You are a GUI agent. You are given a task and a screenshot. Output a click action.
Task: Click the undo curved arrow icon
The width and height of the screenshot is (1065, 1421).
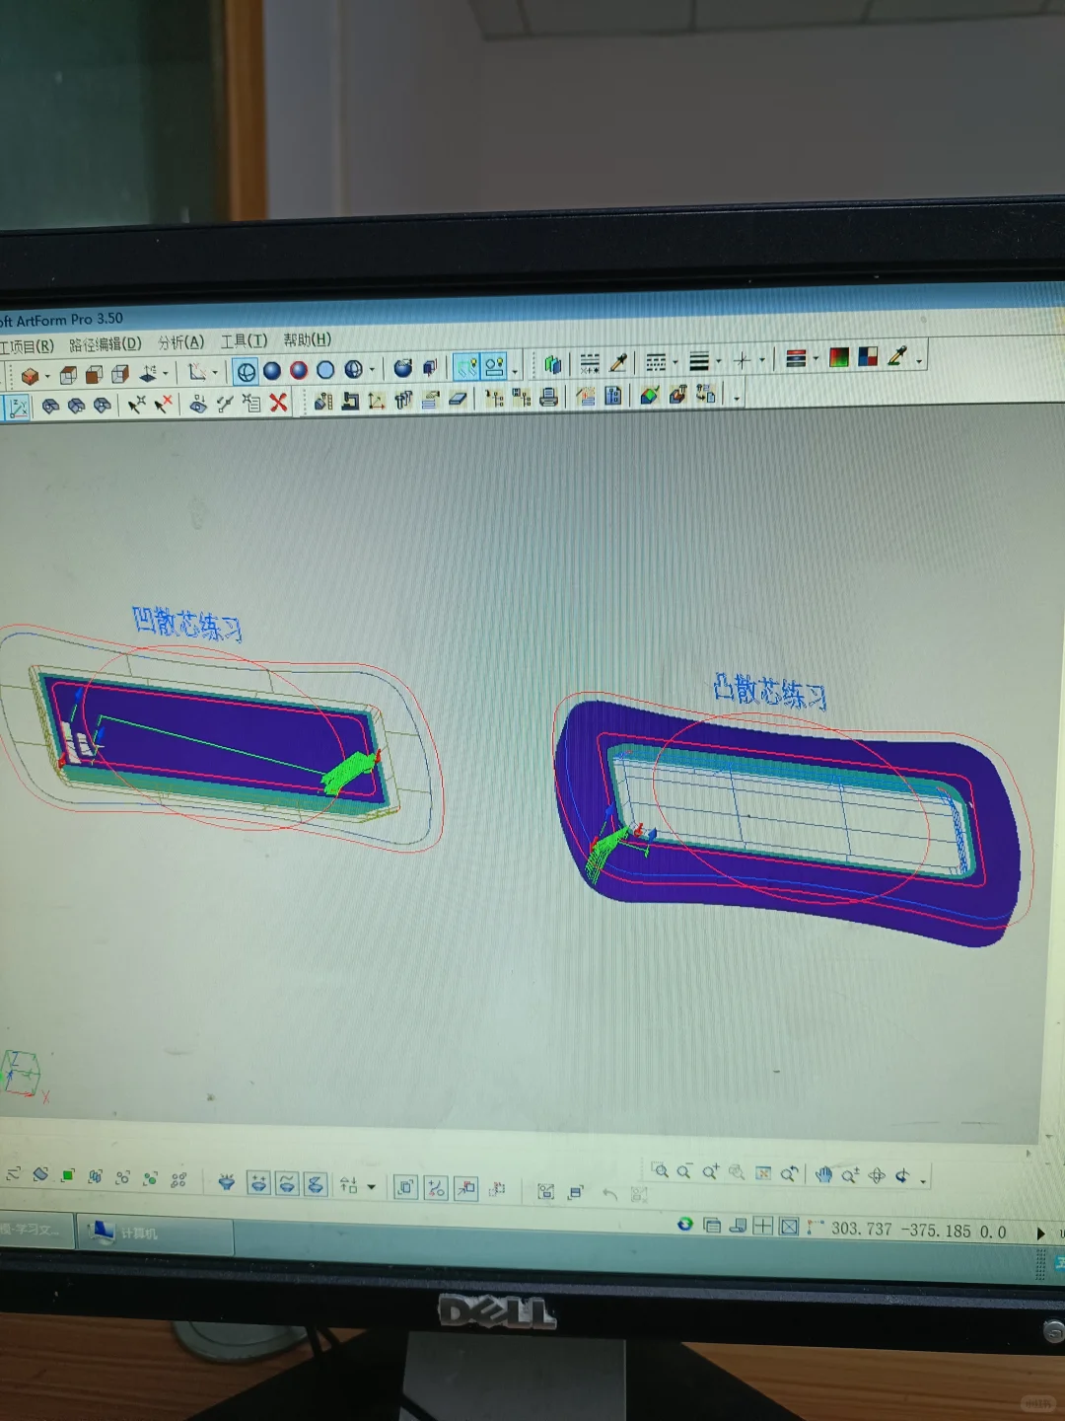pos(609,1194)
